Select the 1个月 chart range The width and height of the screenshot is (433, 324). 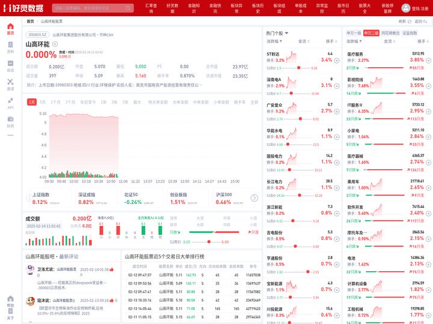pos(55,102)
